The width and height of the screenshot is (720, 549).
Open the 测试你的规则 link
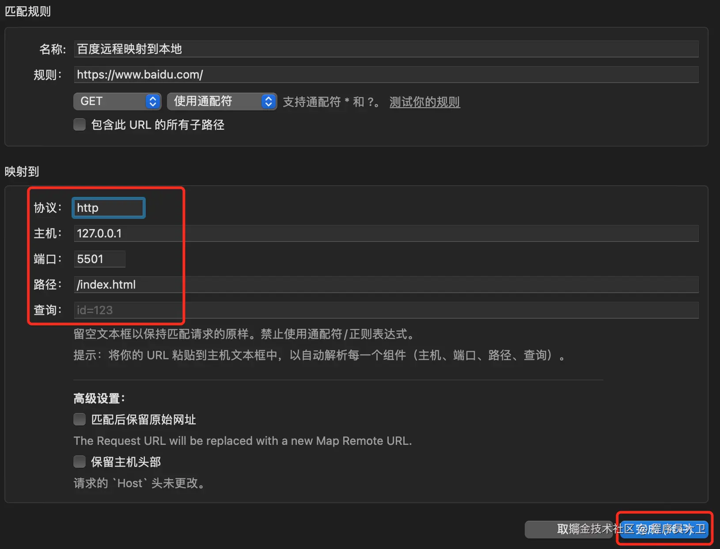tap(424, 102)
